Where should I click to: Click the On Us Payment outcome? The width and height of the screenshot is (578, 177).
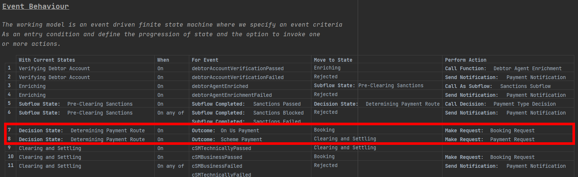240,130
